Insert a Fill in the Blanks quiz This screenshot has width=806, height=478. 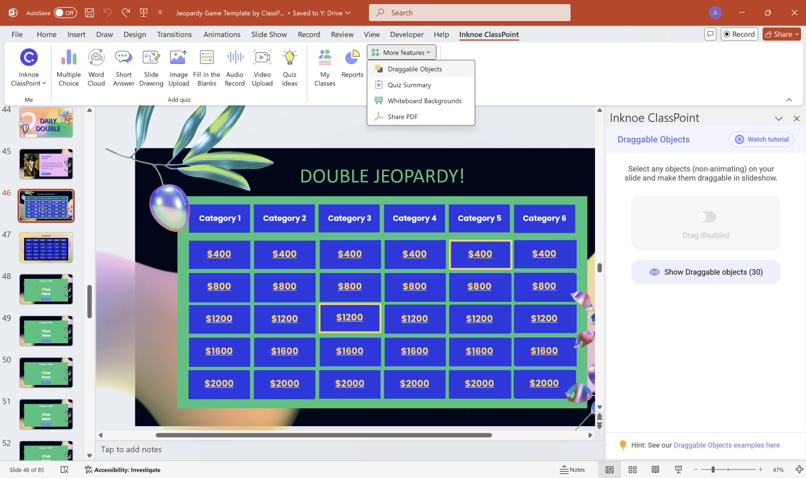pyautogui.click(x=206, y=67)
